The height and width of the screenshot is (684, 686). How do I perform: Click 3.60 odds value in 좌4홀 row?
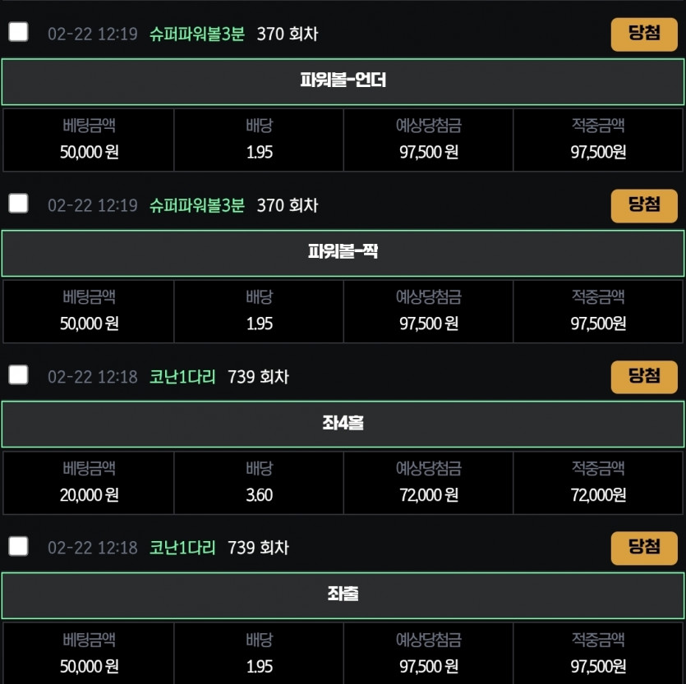(259, 495)
